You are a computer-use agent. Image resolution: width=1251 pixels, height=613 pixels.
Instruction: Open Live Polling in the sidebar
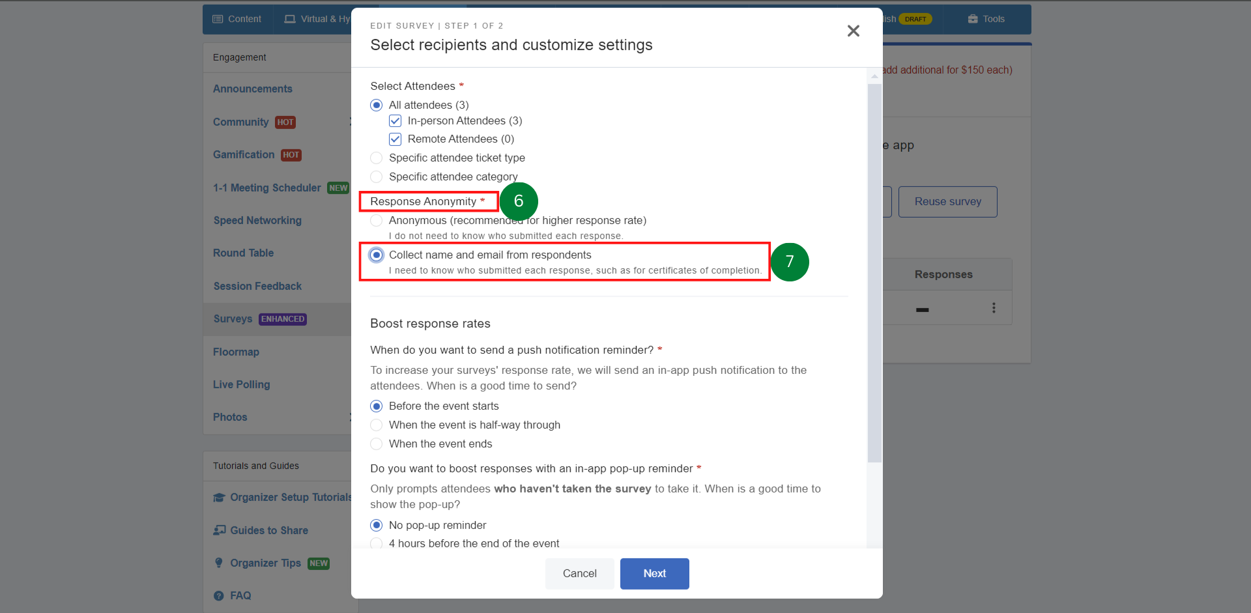click(241, 384)
